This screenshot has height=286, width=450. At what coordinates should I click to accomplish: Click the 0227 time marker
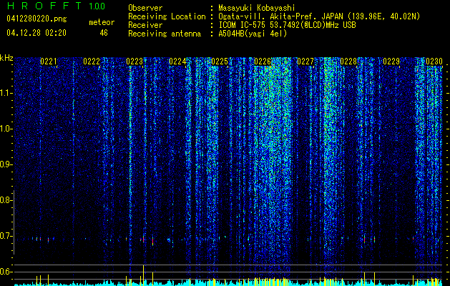pyautogui.click(x=305, y=61)
